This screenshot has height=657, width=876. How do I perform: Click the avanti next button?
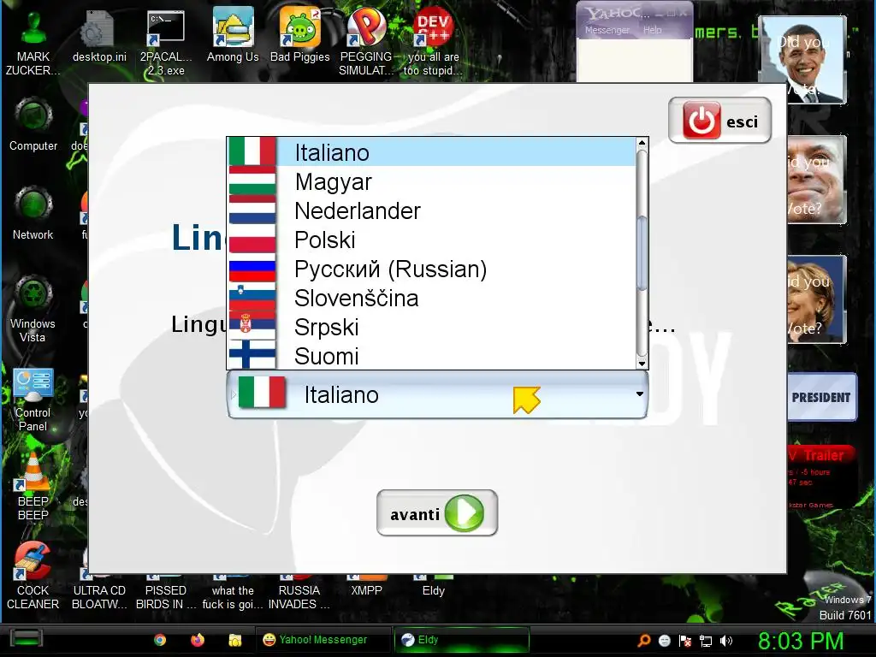(x=437, y=513)
